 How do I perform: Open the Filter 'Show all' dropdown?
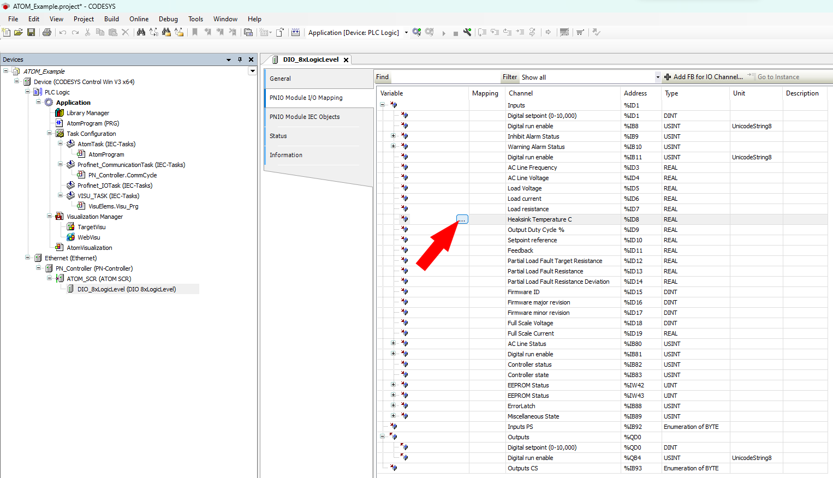point(658,77)
